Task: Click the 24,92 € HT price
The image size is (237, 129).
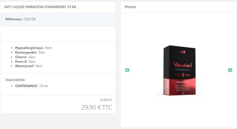Action: [106, 100]
